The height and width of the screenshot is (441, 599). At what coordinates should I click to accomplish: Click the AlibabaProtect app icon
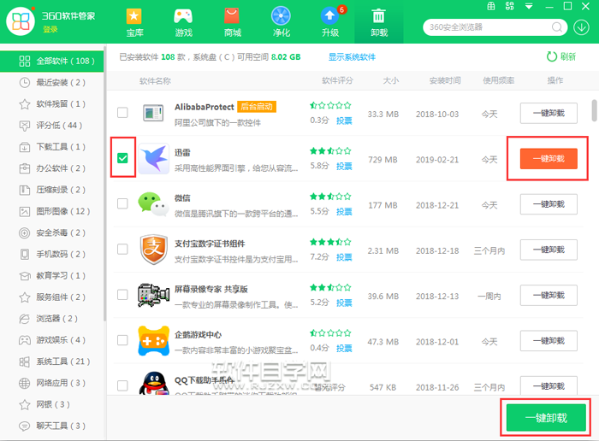[153, 113]
